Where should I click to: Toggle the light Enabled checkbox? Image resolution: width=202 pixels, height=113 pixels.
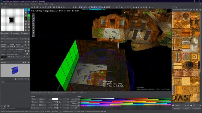point(76,99)
